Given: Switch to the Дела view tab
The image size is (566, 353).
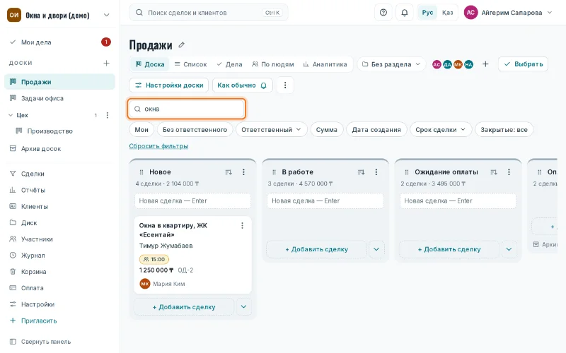Looking at the screenshot, I should [229, 64].
